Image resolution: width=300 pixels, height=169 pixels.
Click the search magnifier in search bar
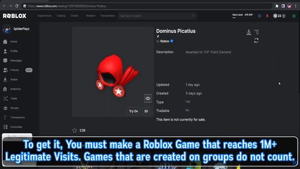[x=193, y=16]
